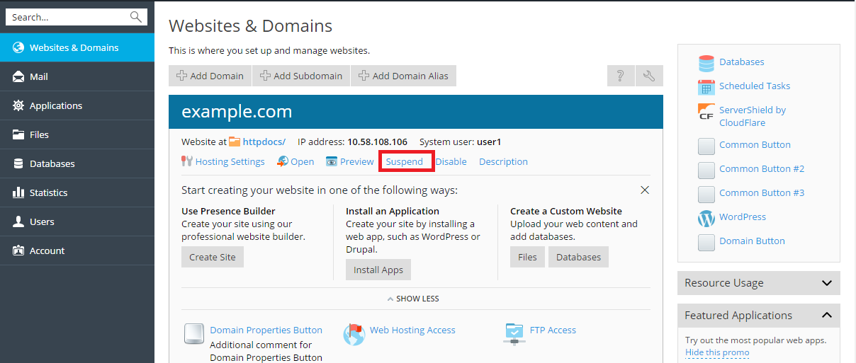856x363 pixels.
Task: Click the Domain Properties Button icon
Action: (x=193, y=334)
